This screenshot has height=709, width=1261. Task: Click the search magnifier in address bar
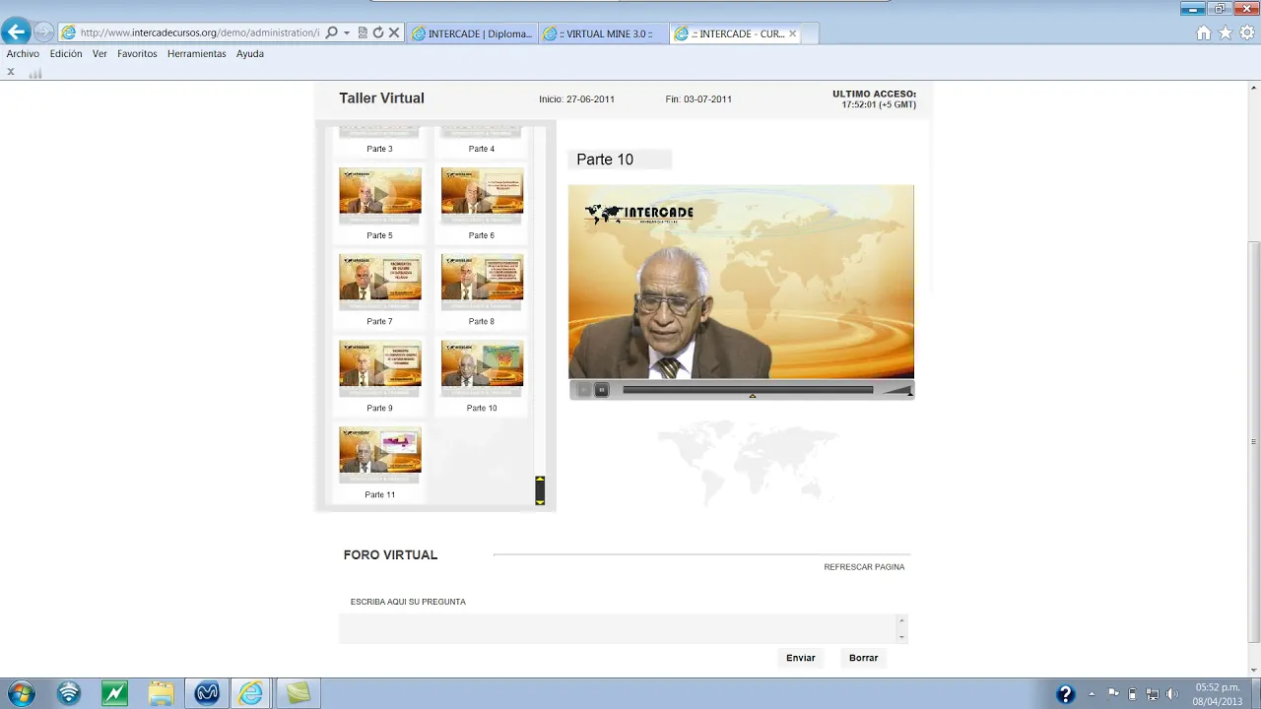332,32
